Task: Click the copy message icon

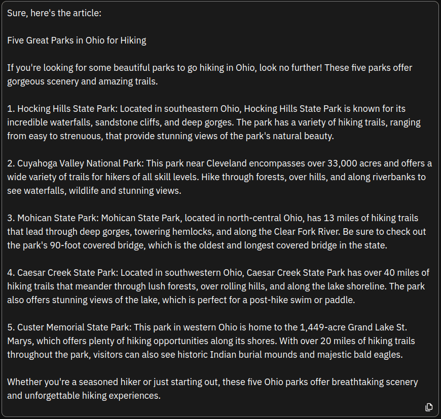Action: 429,407
